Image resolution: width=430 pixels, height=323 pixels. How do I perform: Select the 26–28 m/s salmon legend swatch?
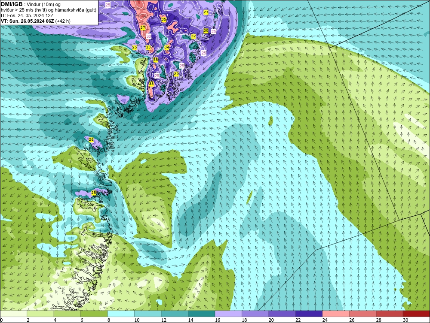pyautogui.click(x=363, y=314)
